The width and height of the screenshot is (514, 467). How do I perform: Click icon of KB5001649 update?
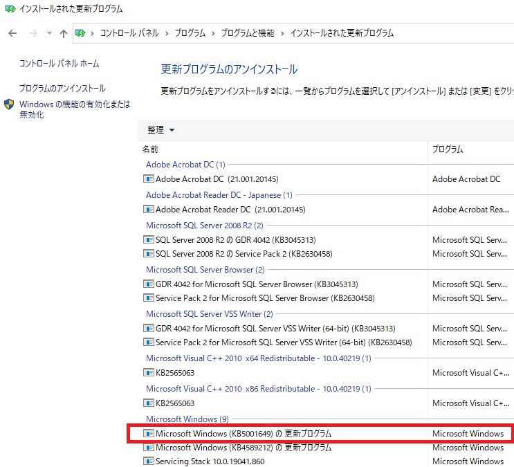pyautogui.click(x=149, y=434)
